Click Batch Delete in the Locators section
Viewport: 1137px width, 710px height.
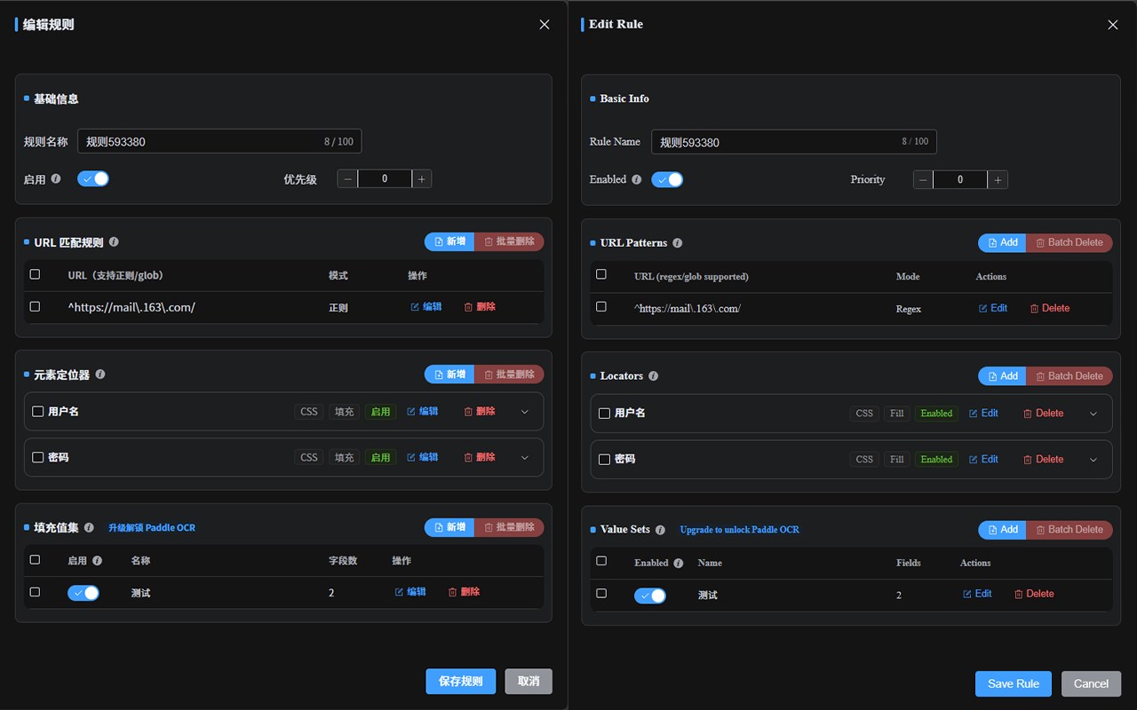click(1069, 376)
